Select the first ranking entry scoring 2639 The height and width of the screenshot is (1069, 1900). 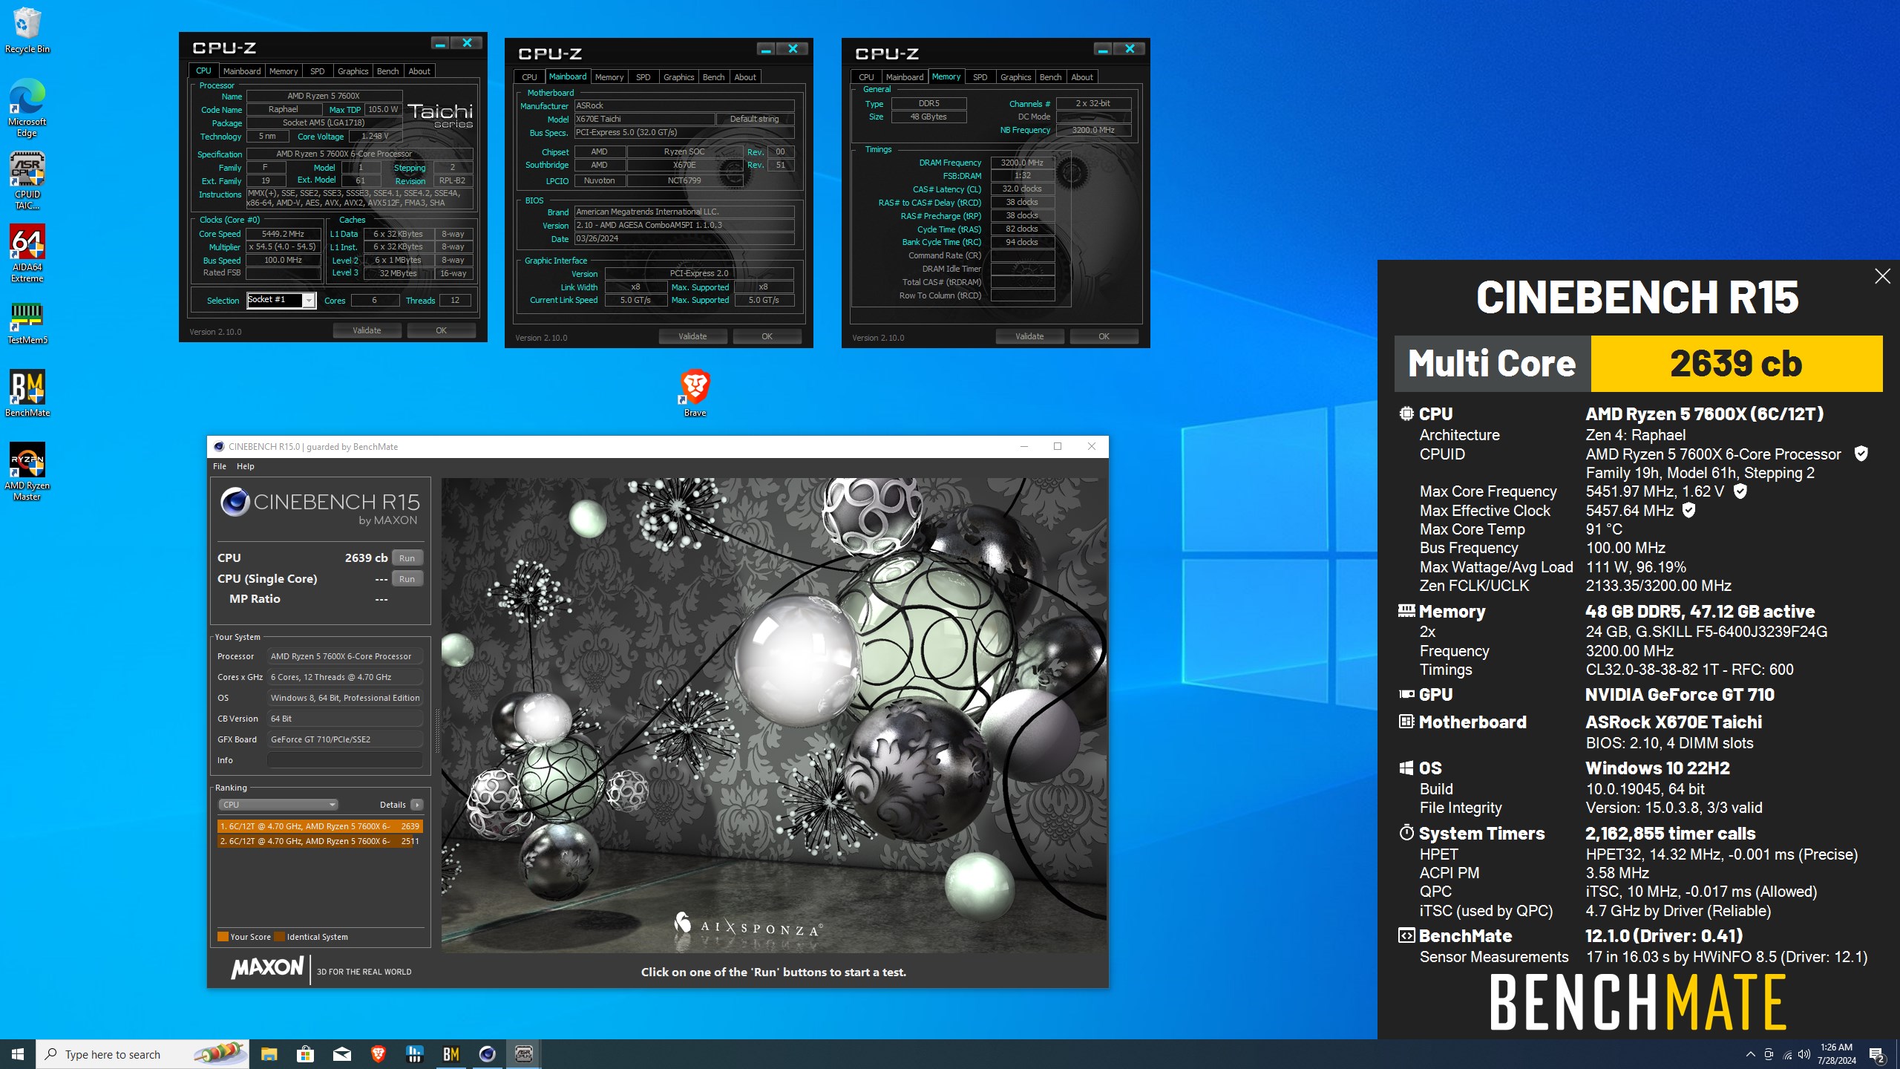[x=320, y=826]
